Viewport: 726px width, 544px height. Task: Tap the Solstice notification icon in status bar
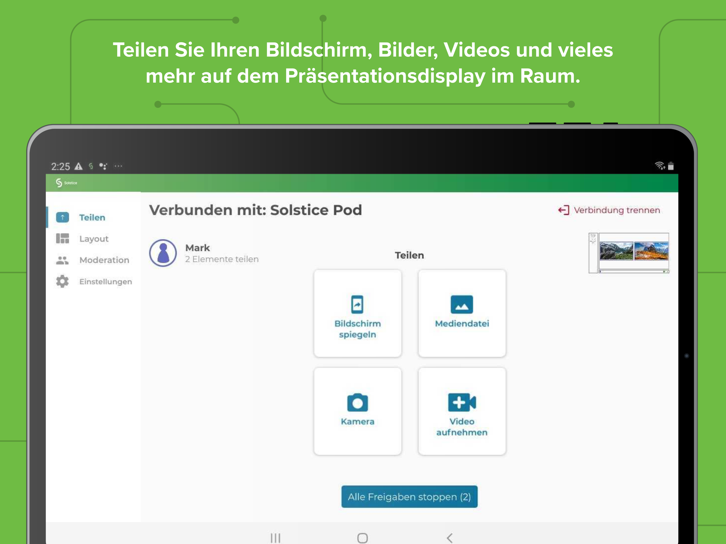pyautogui.click(x=91, y=166)
